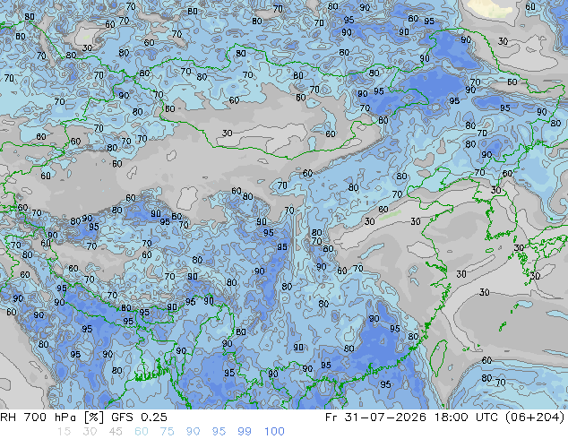
Task: Select the legend value 75
Action: point(167,432)
